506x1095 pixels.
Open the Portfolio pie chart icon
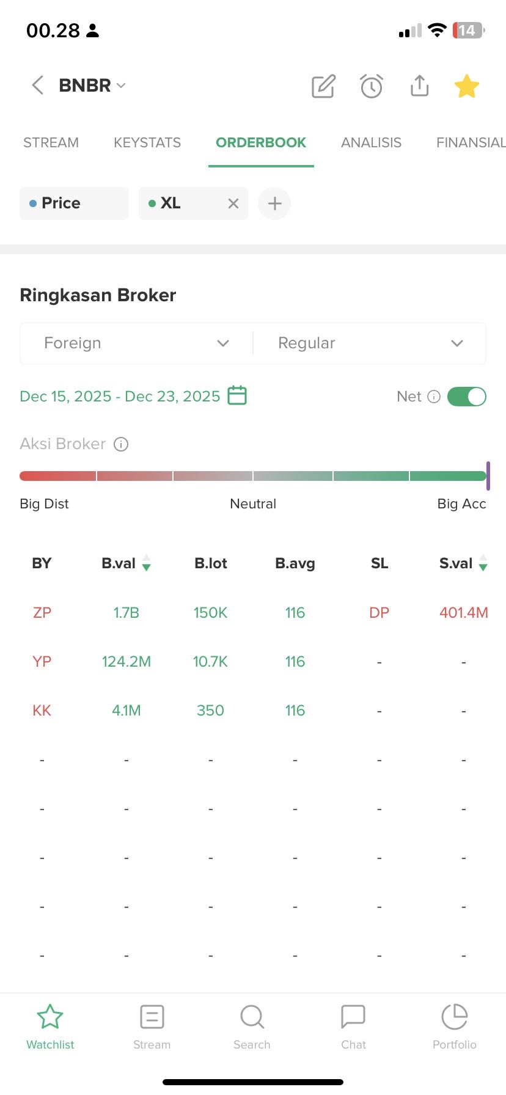(x=454, y=1017)
